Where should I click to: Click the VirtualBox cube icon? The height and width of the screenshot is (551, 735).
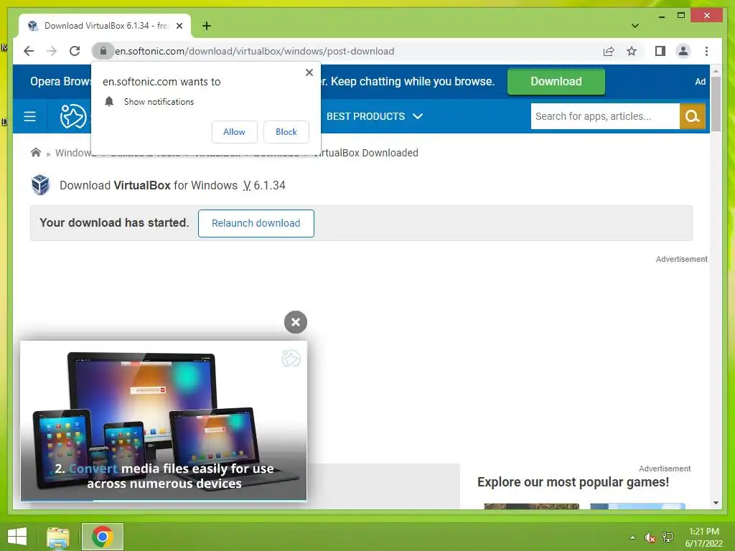point(40,185)
